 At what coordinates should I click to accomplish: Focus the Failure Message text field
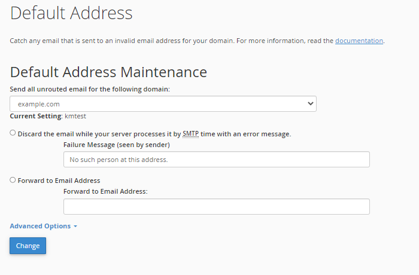(216, 160)
